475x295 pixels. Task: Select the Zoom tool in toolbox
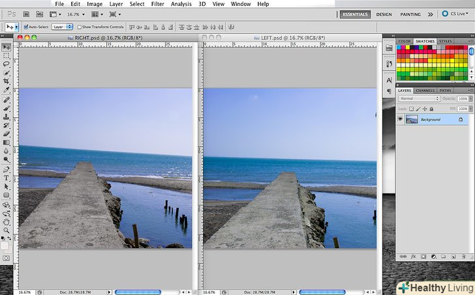click(7, 230)
